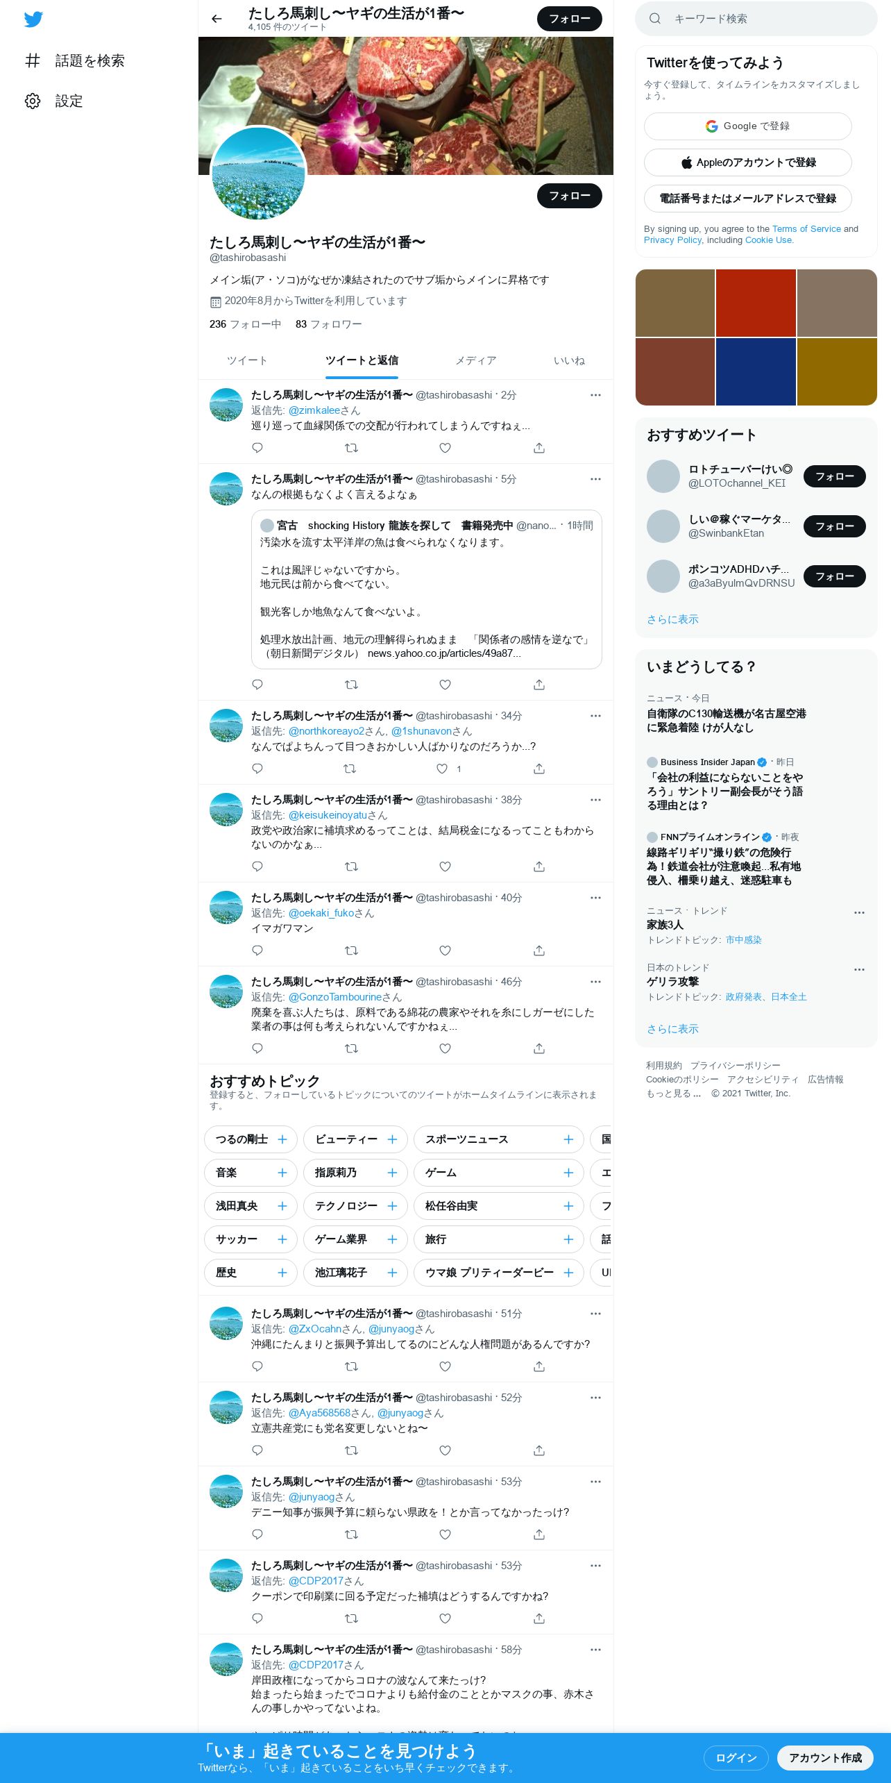The height and width of the screenshot is (1783, 891).
Task: Share the 立憲共産党 tweet
Action: point(539,1450)
